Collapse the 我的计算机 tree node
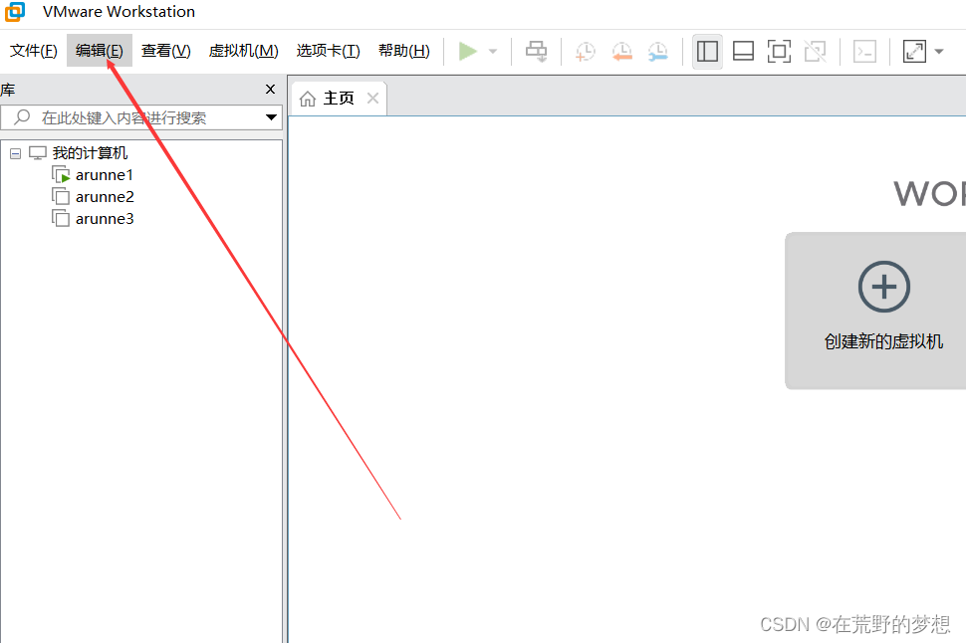Screen dimensions: 966x643 click(15, 153)
